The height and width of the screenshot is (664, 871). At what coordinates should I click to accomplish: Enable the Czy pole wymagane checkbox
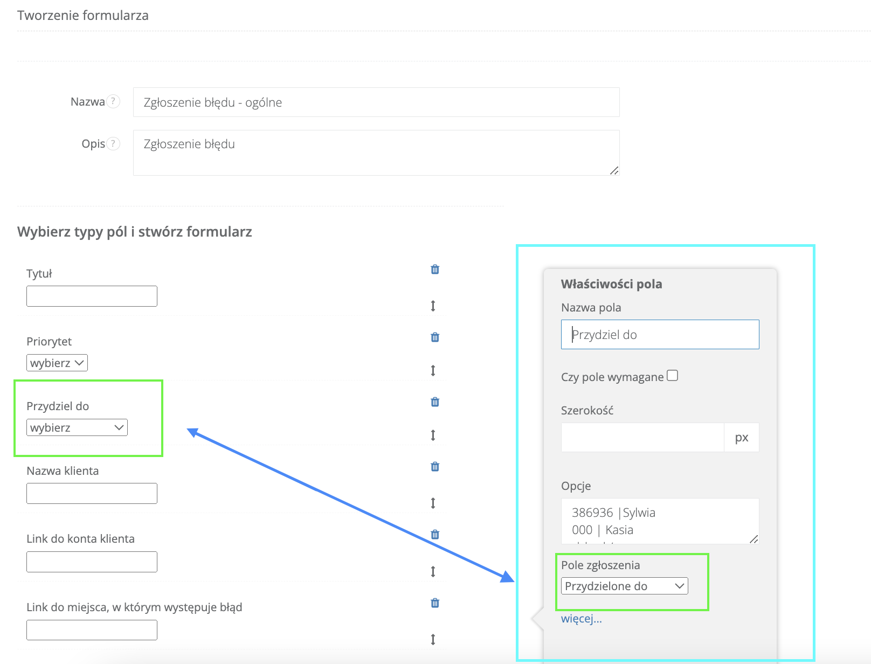[x=672, y=376]
